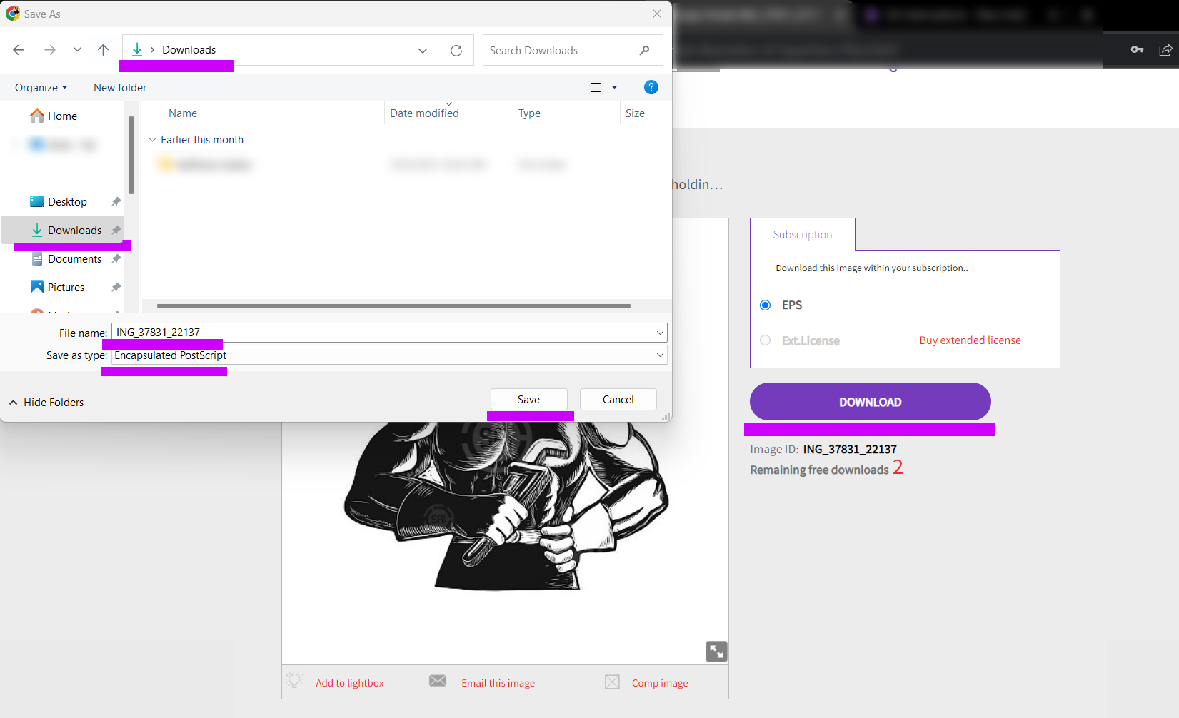
Task: Click the Comp image link
Action: tap(660, 683)
